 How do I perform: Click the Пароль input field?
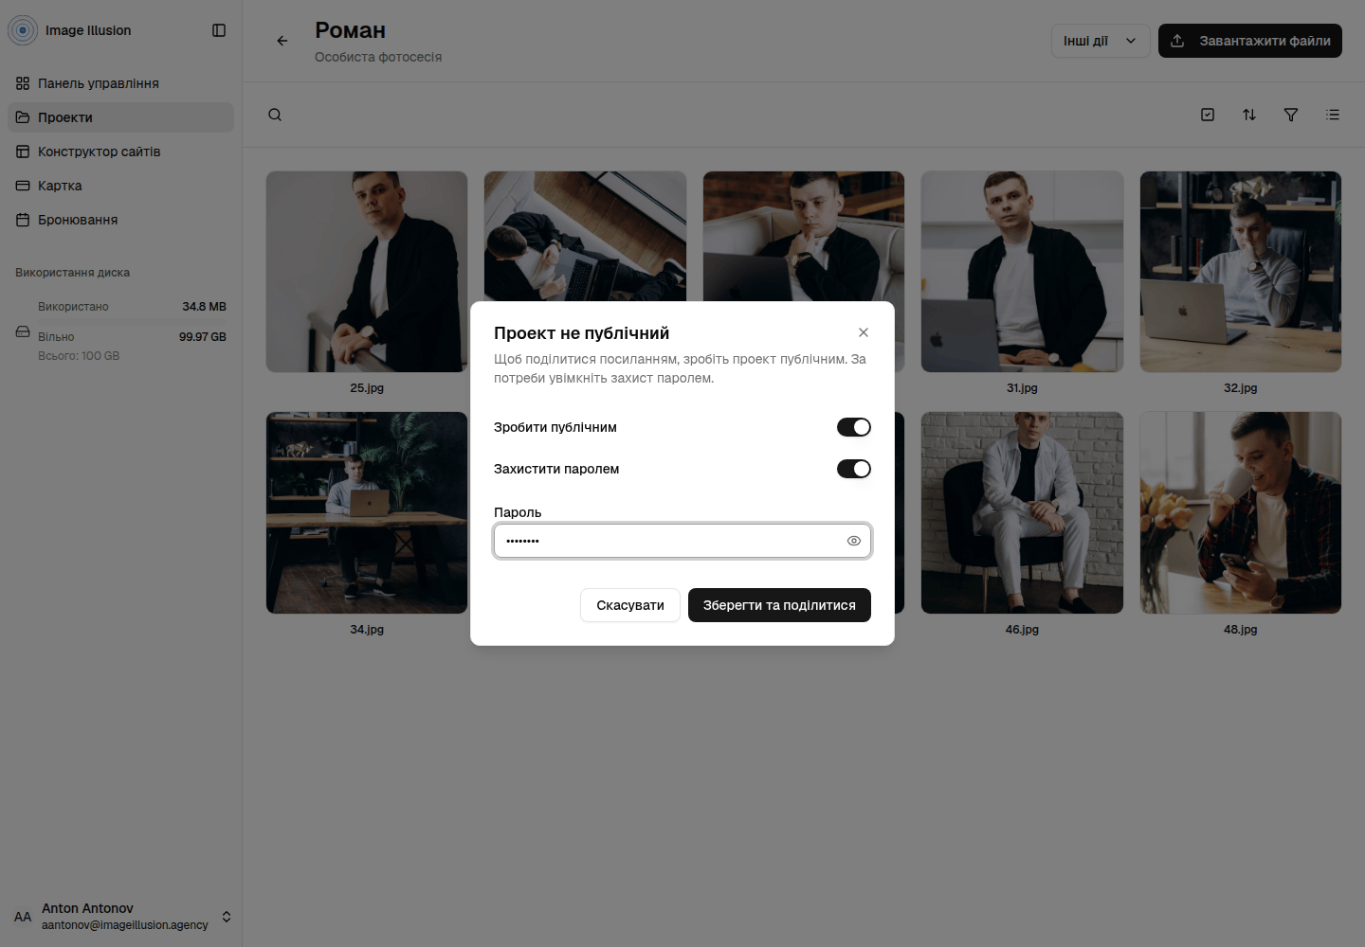(x=682, y=541)
